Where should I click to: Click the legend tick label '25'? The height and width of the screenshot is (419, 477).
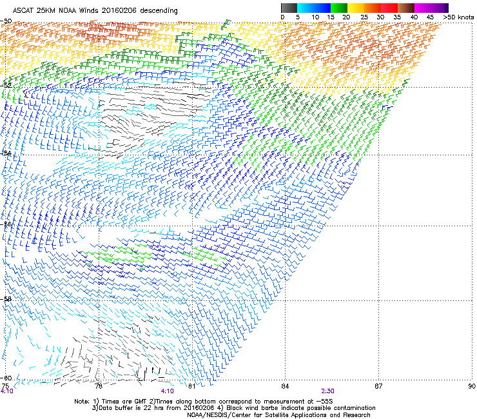(x=364, y=17)
